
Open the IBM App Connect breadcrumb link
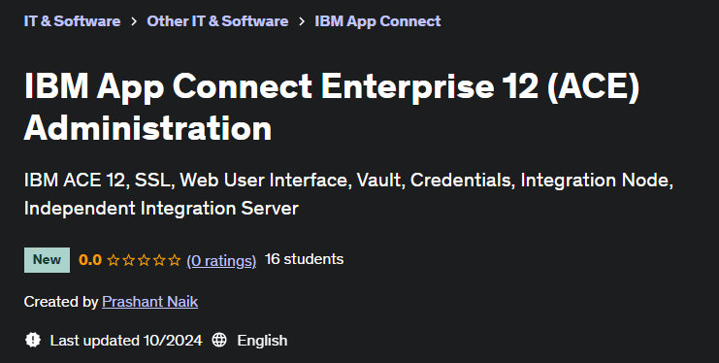click(377, 21)
